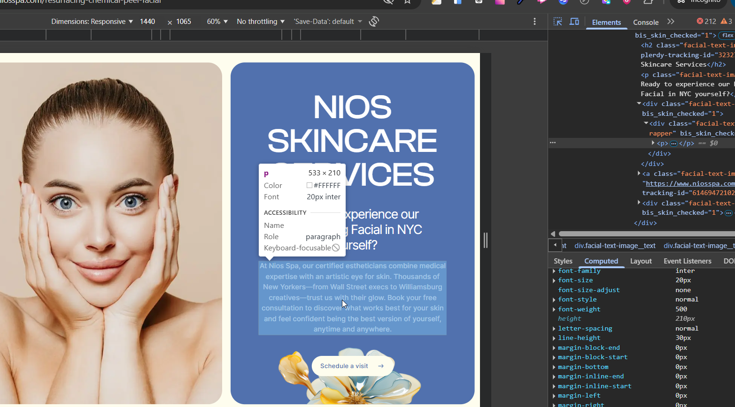Click the red error count 212 icon

tap(706, 22)
